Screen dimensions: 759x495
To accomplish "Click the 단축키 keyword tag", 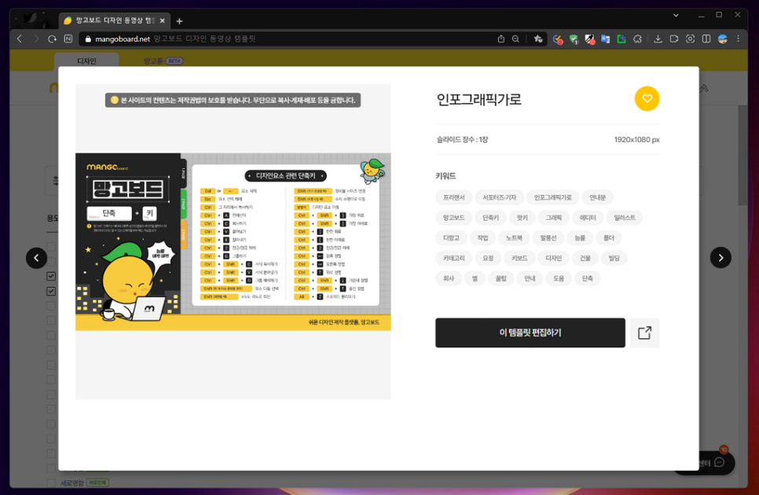I will click(x=490, y=218).
